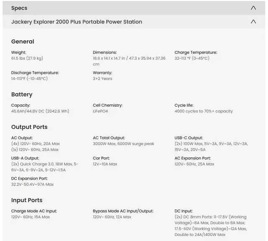Click the value 45.6Ah/44.8V DC (2042.8 Wh)
Screen dimensions: 268x241
pyautogui.click(x=40, y=111)
